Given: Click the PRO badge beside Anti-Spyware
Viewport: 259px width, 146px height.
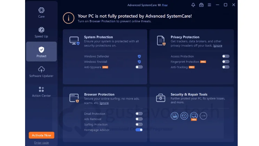Looking at the screenshot, I should click(105, 67).
